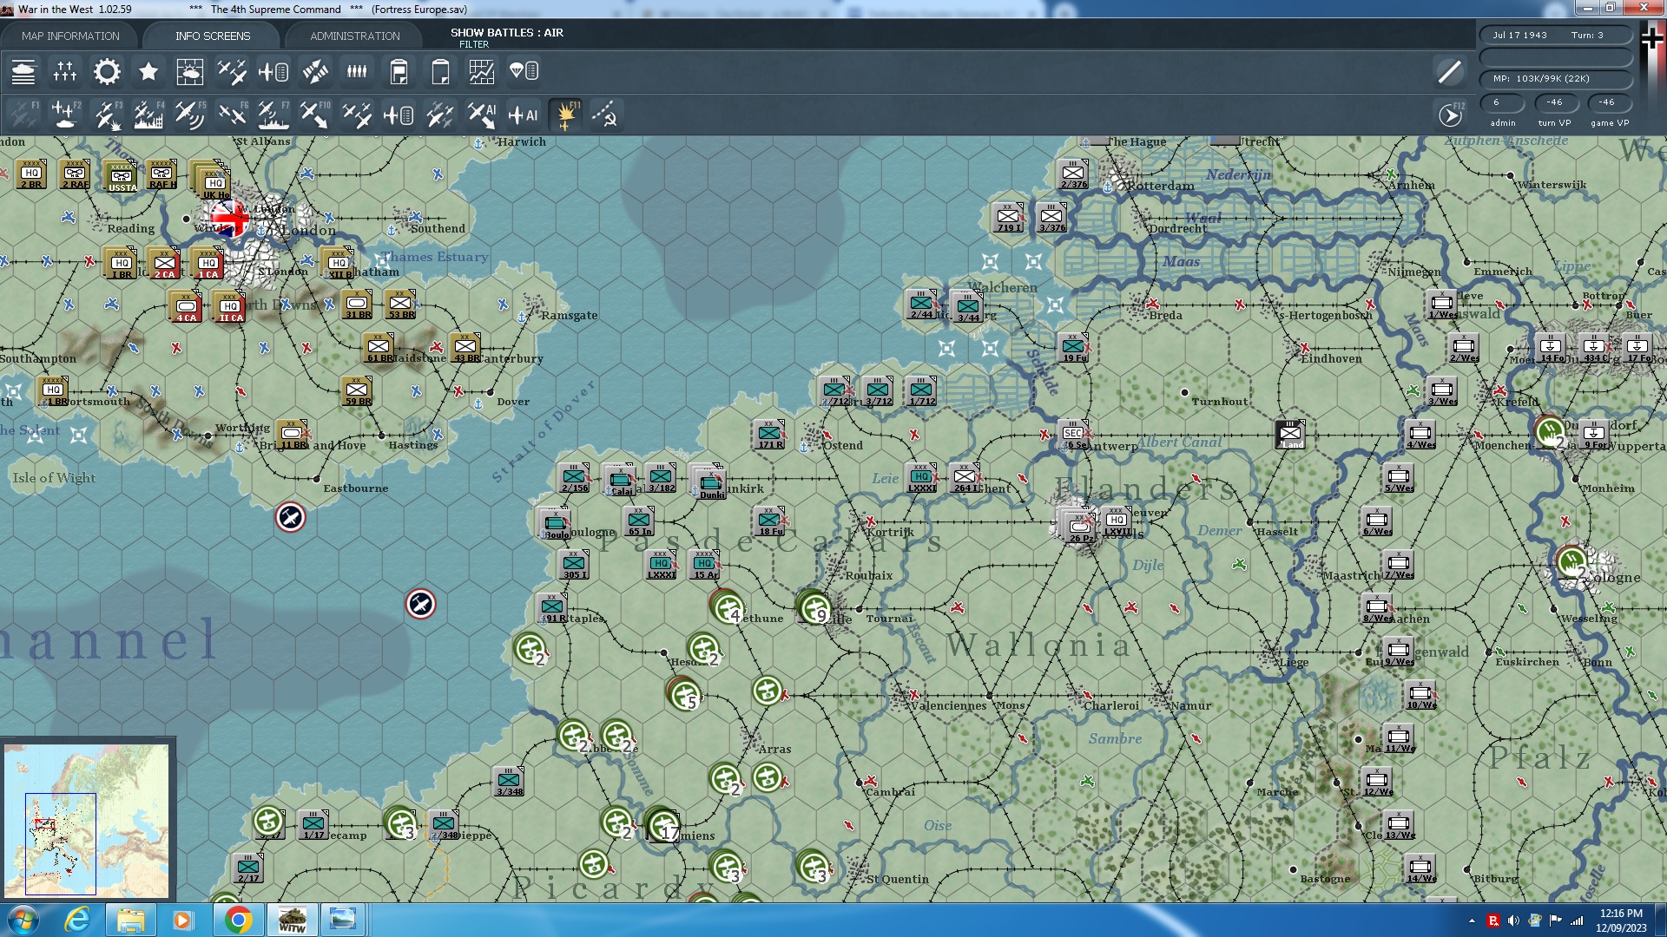
Task: Open Google Chrome from the taskbar
Action: 238,920
